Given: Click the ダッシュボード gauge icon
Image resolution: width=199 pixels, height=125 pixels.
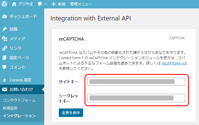Looking at the screenshot, I should [x=4, y=17].
